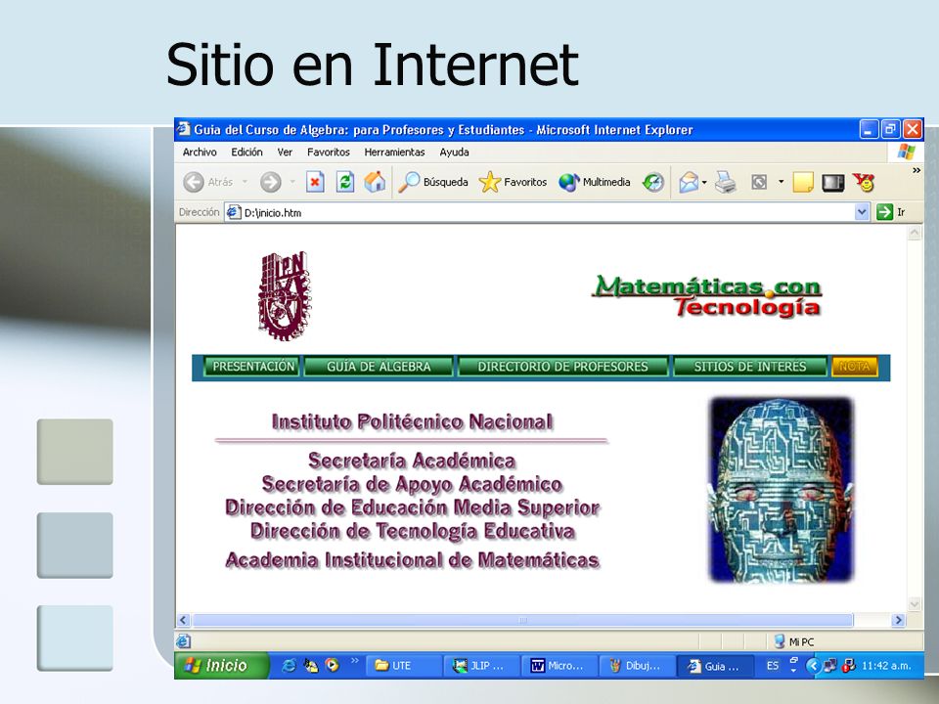
Task: Open History clock icon
Action: point(652,182)
